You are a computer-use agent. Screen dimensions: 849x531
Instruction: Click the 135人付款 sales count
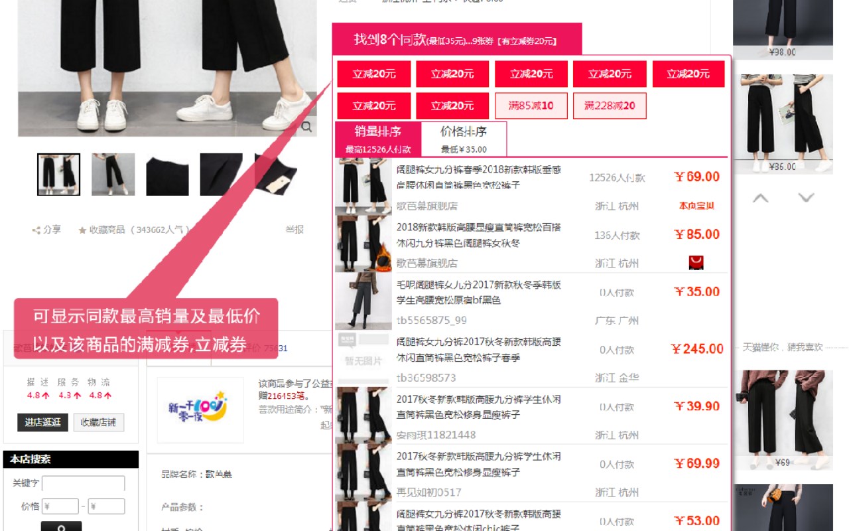point(617,235)
